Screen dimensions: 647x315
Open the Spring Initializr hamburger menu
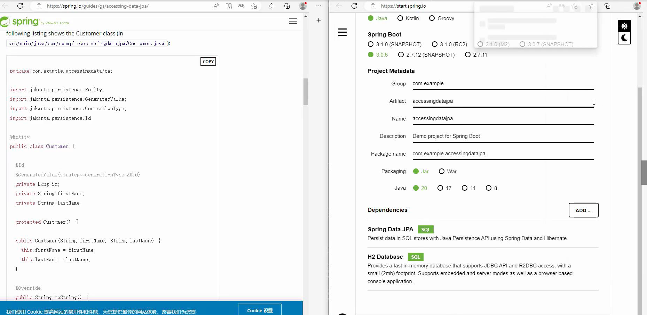click(x=342, y=32)
